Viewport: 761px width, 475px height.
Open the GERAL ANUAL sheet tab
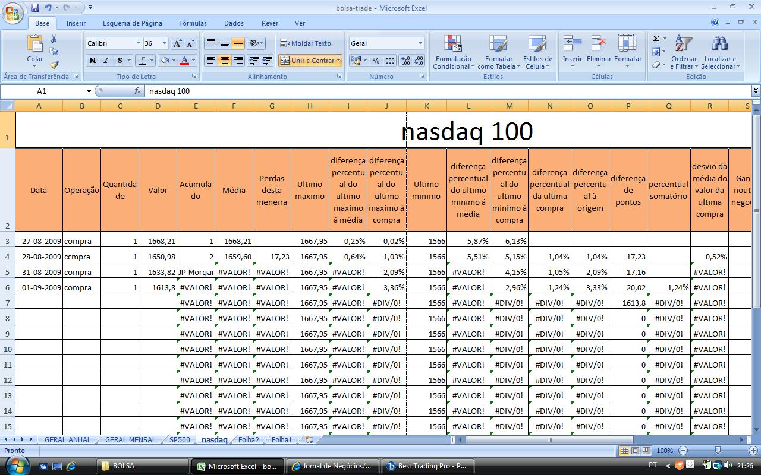pos(68,440)
